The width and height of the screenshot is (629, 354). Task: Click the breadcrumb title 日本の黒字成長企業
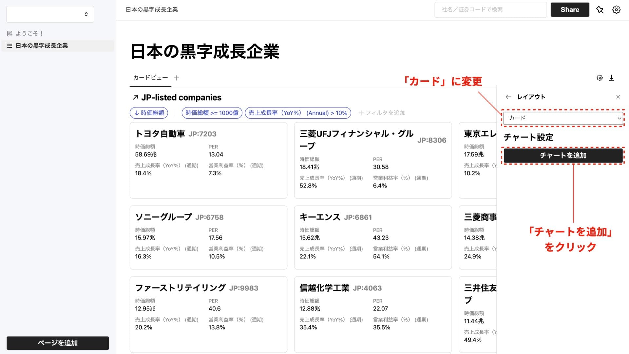pos(152,10)
